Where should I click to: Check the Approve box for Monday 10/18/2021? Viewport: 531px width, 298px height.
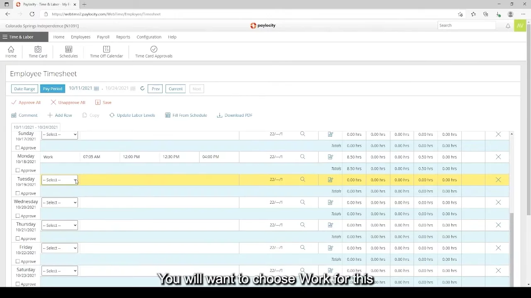tap(18, 171)
